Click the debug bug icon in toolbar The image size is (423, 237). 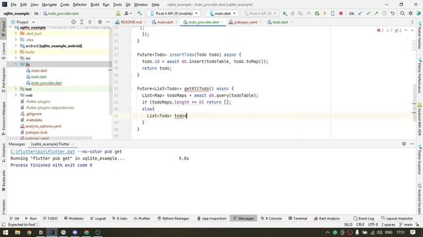pyautogui.click(x=293, y=13)
